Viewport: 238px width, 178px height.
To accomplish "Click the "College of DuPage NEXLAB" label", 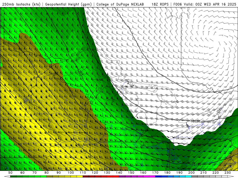I will click(120, 4).
